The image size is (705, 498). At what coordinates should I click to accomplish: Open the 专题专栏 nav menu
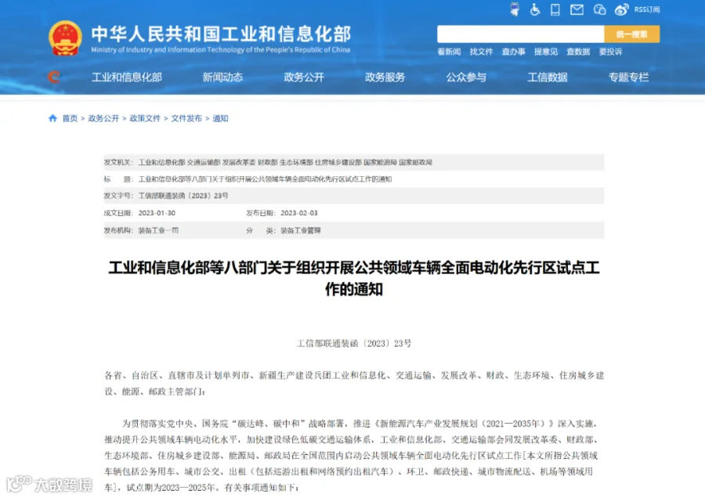point(628,78)
